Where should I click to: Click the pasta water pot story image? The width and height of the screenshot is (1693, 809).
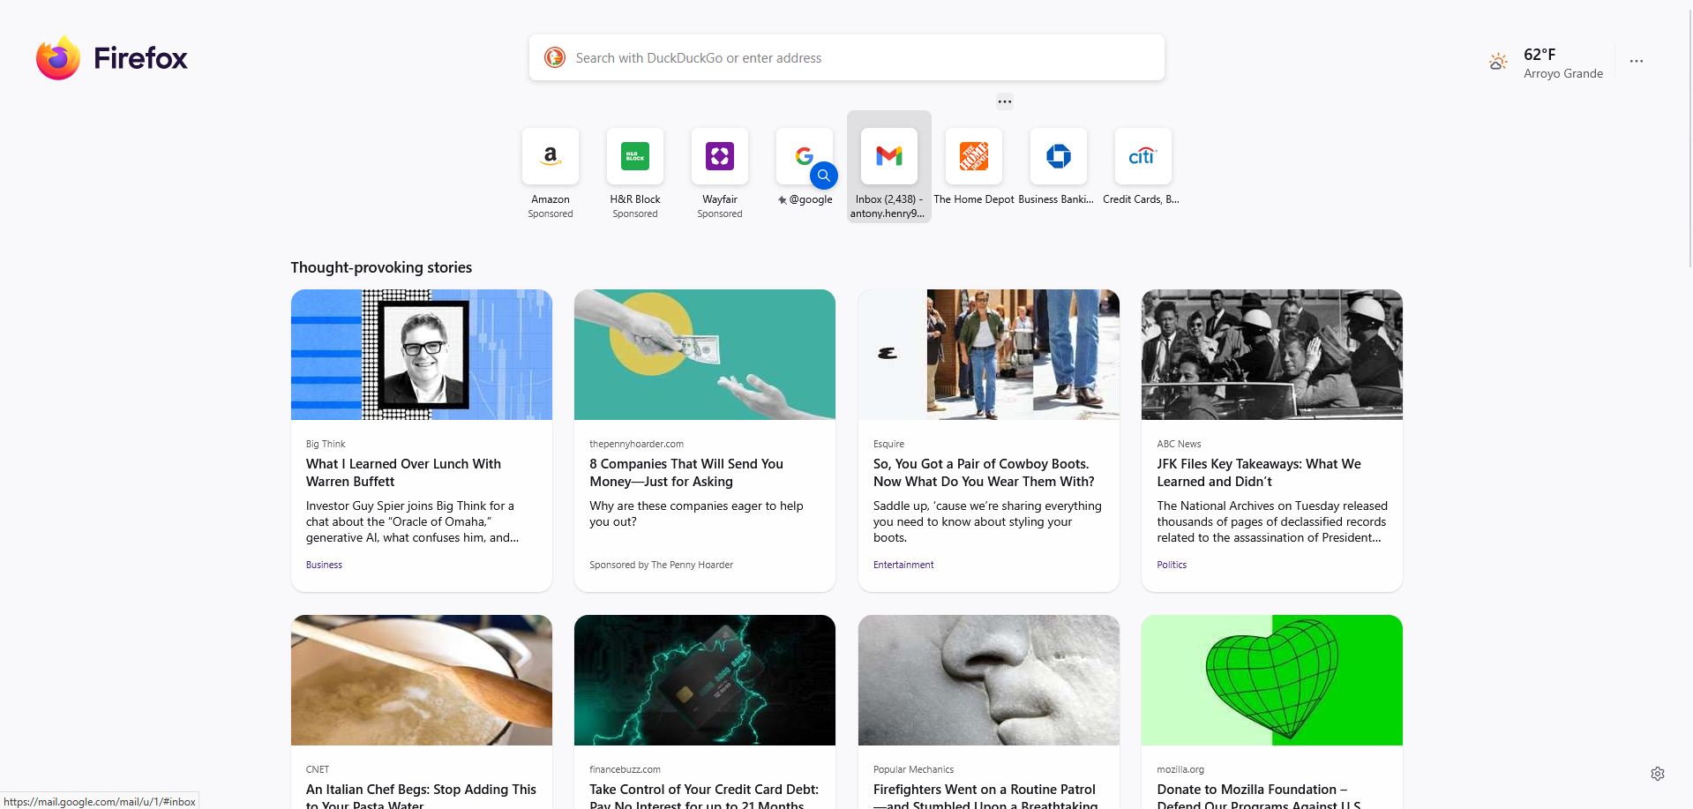[422, 680]
